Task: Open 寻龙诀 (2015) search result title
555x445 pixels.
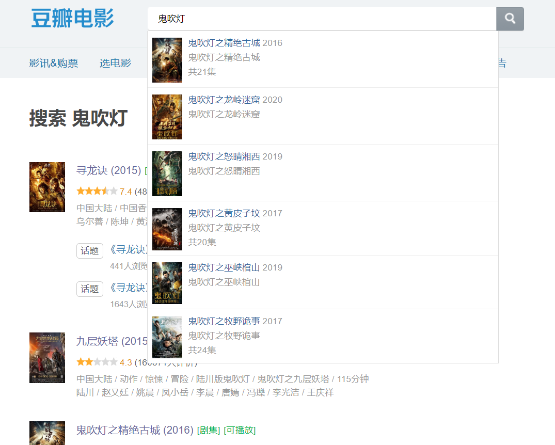Action: pyautogui.click(x=108, y=171)
